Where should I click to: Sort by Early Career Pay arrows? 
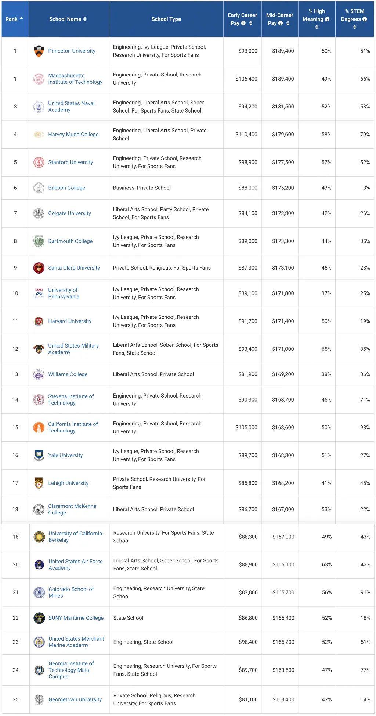tap(251, 23)
